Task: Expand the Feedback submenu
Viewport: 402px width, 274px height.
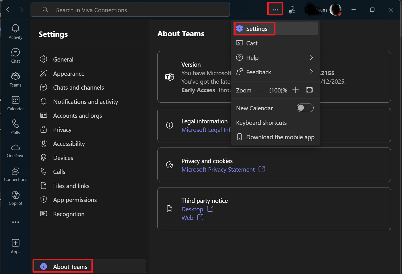Action: pyautogui.click(x=275, y=72)
